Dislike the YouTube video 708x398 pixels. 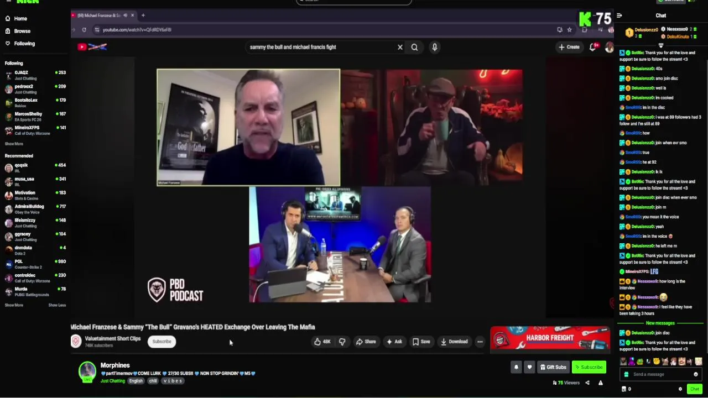(x=342, y=342)
